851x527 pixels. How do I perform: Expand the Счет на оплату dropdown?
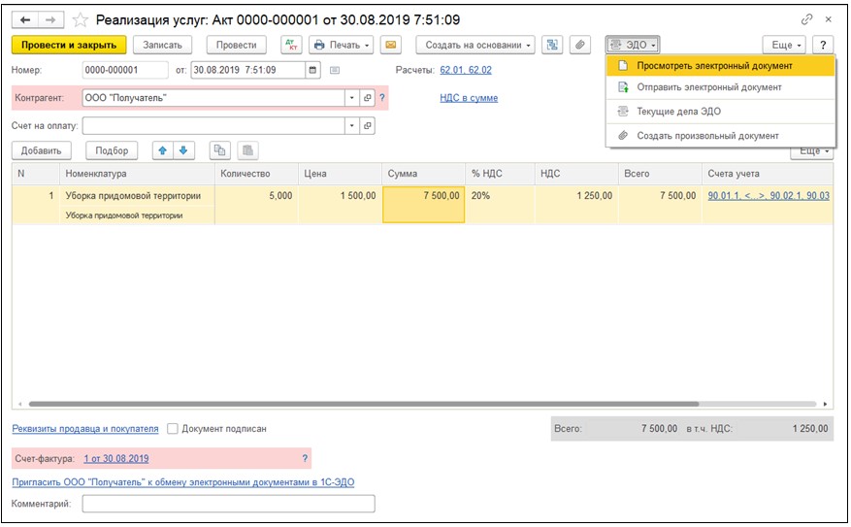[350, 126]
